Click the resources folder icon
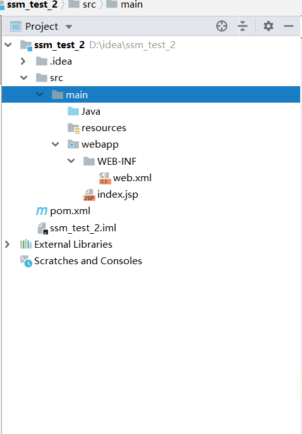This screenshot has width=302, height=434. (73, 128)
